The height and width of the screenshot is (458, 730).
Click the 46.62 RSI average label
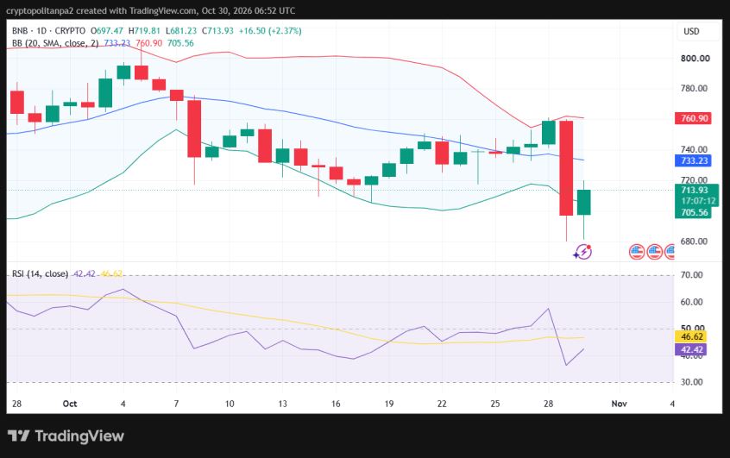(x=691, y=336)
